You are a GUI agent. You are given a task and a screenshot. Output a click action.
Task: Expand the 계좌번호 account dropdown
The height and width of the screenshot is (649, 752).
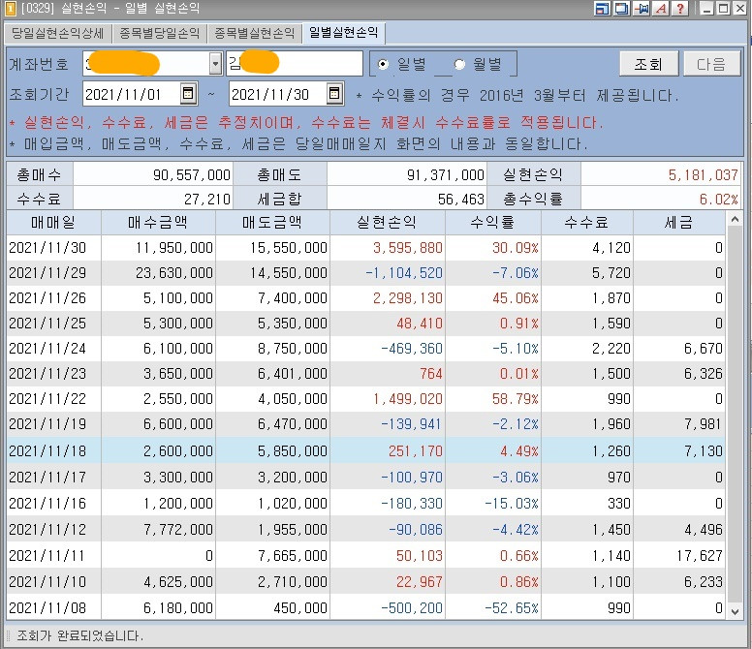(216, 63)
